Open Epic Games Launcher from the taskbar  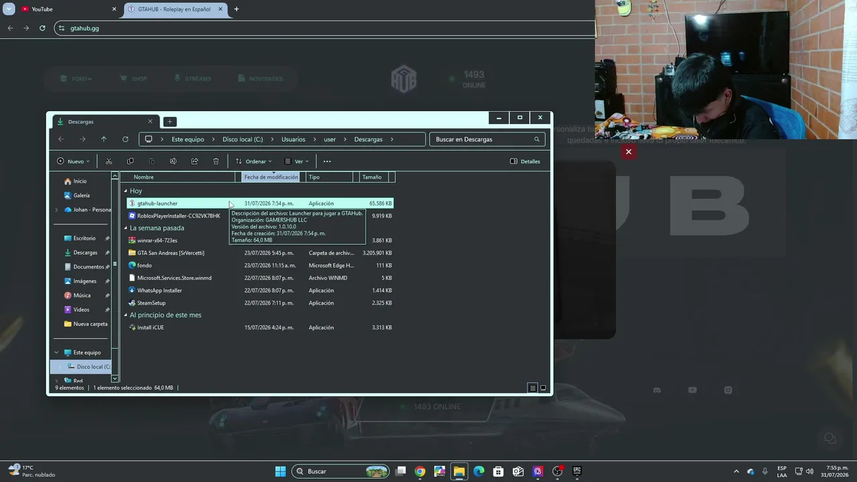pyautogui.click(x=577, y=471)
